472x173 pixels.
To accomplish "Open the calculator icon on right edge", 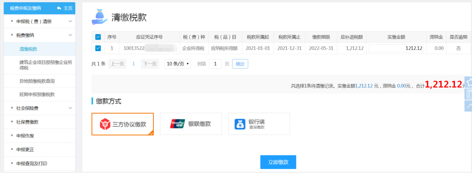I will pyautogui.click(x=469, y=94).
